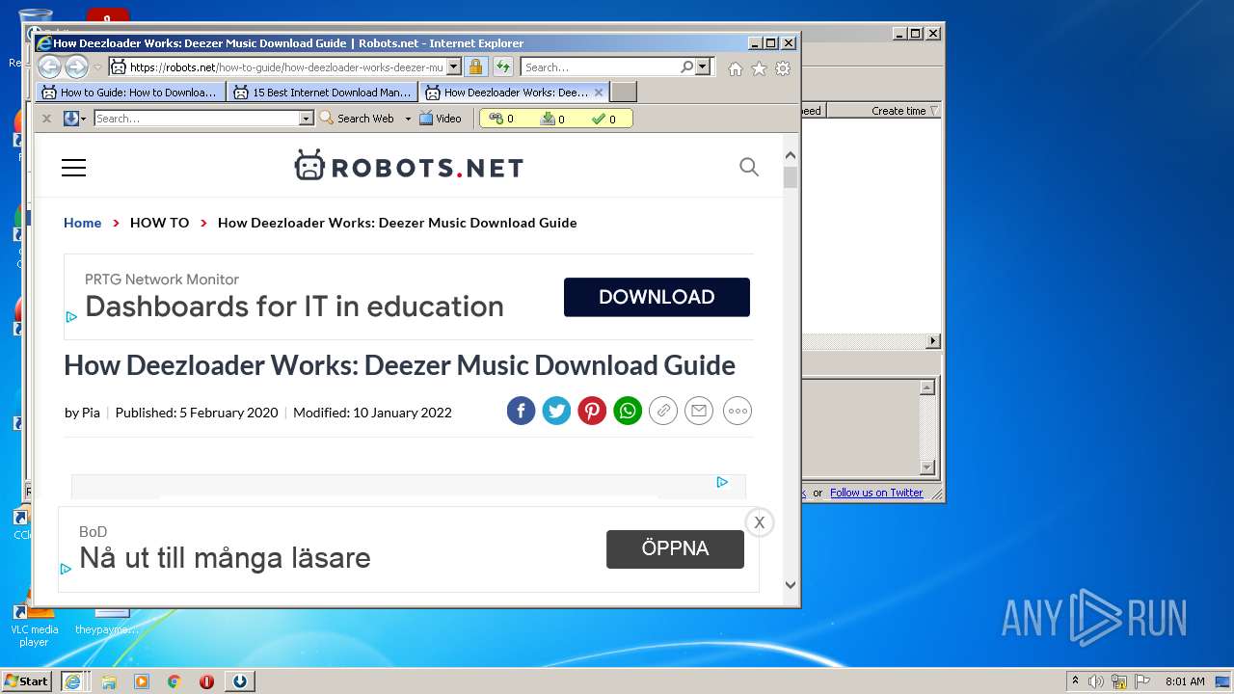1234x694 pixels.
Task: Open more sharing options ellipsis
Action: coord(738,411)
